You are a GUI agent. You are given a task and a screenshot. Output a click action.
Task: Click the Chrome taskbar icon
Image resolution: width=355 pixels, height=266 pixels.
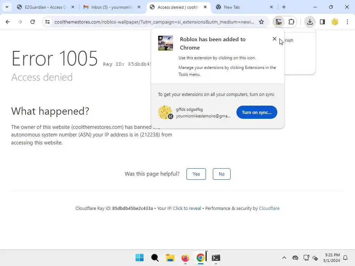pos(201,258)
